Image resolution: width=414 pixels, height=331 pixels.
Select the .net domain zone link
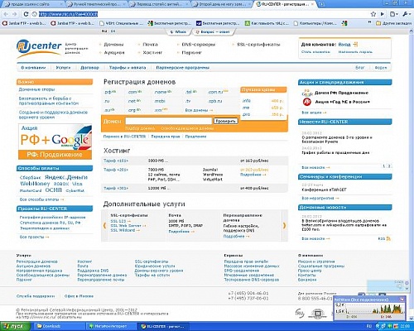pos(132,102)
